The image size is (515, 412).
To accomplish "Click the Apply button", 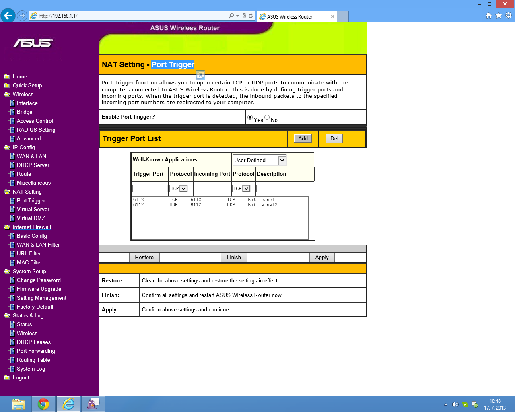I will pos(322,257).
